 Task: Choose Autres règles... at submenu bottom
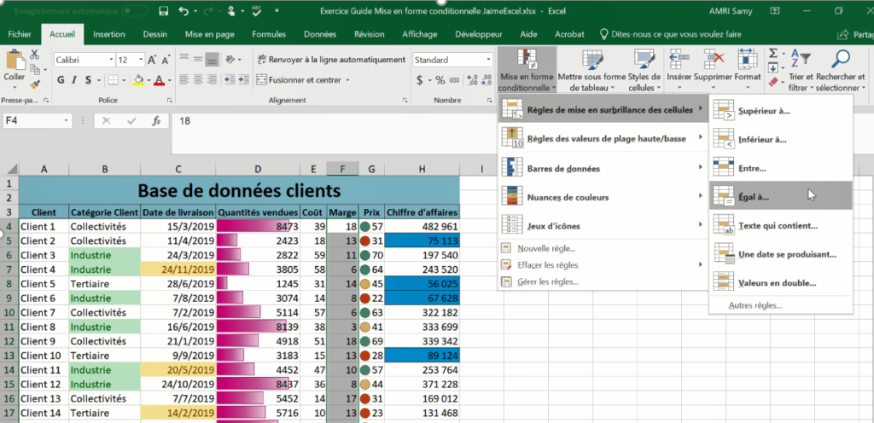click(x=755, y=305)
